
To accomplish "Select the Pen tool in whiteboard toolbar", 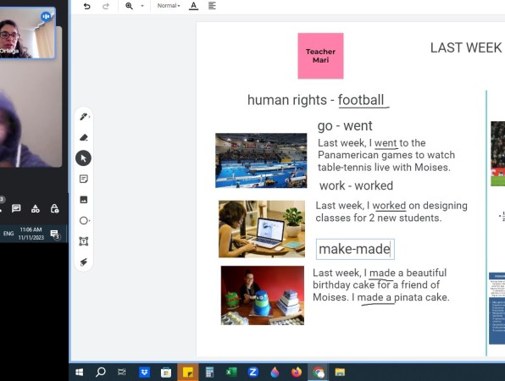I will coord(84,117).
